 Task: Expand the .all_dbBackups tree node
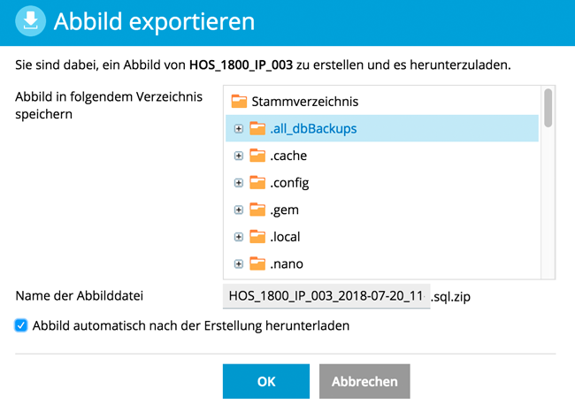[238, 129]
